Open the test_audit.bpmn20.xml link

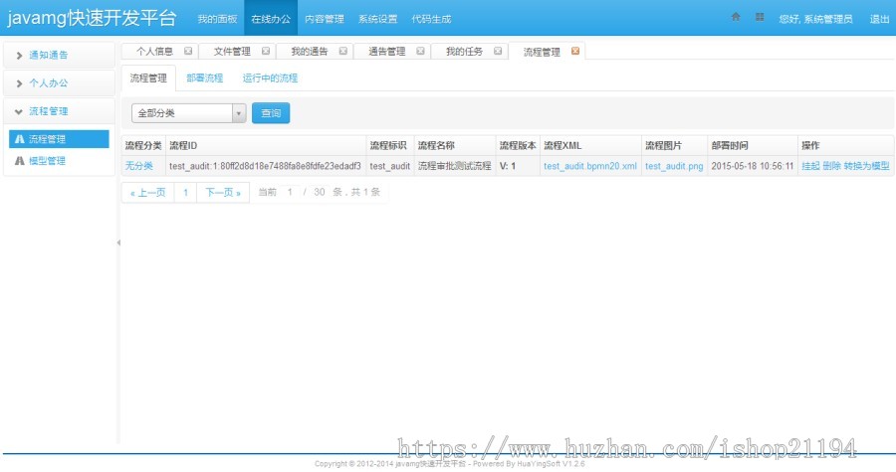[589, 166]
